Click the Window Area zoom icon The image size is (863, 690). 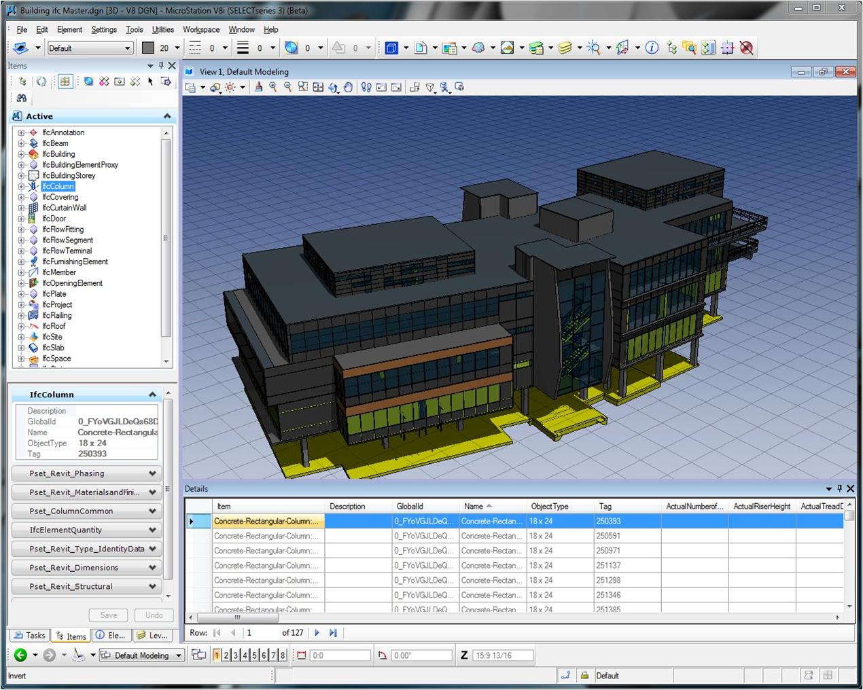pyautogui.click(x=302, y=88)
